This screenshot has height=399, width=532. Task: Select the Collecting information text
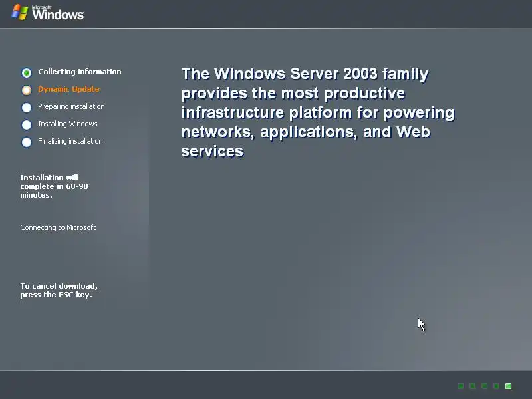80,72
